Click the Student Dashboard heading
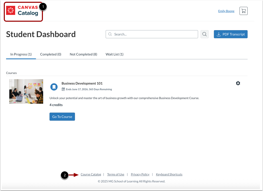 point(41,34)
